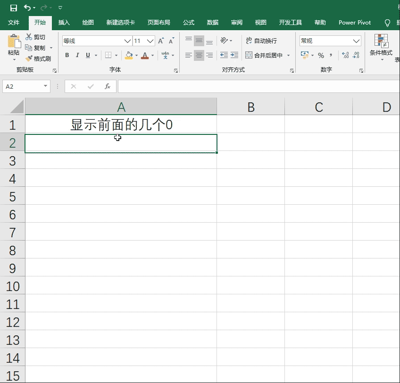Image resolution: width=400 pixels, height=383 pixels.
Task: Open the font name 等线 combo box
Action: (97, 41)
